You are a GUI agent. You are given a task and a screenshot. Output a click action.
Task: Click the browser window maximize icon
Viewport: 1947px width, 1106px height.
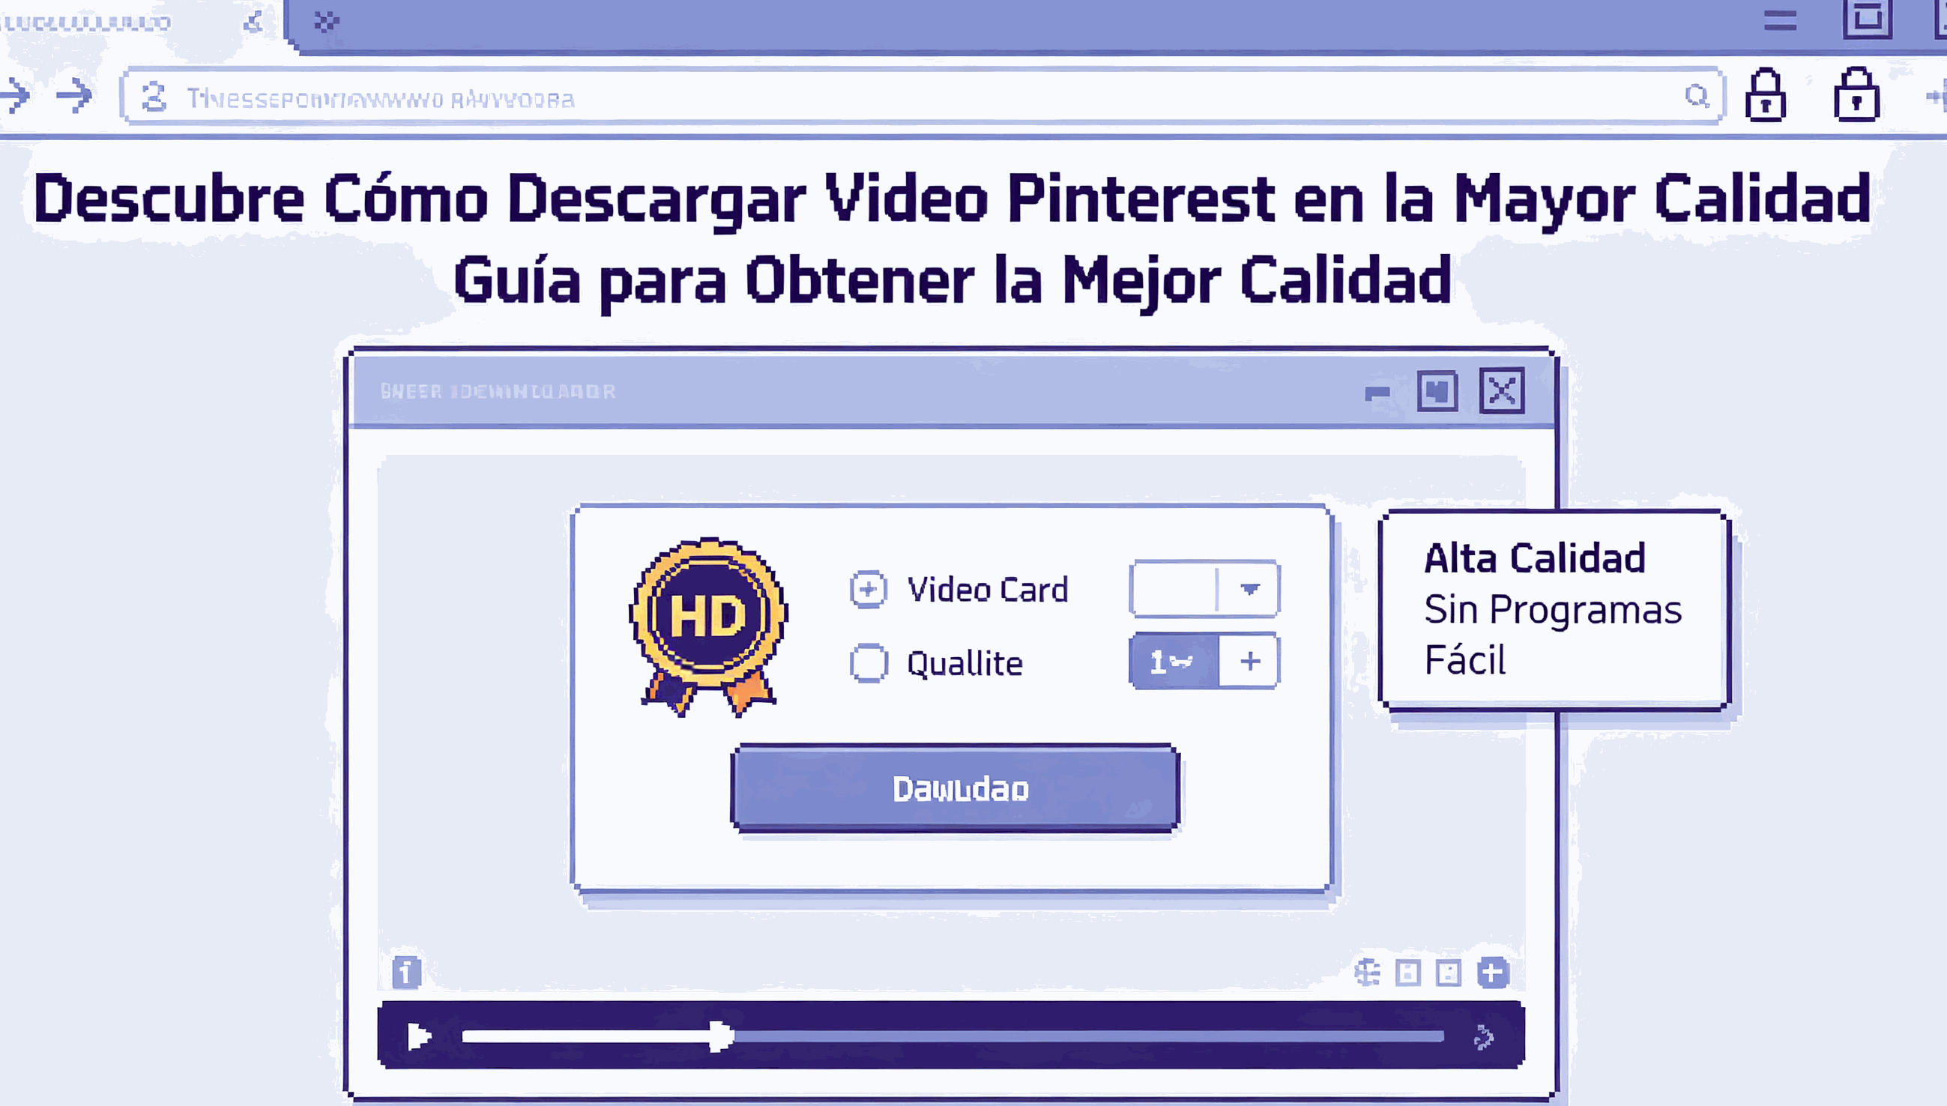(x=1868, y=18)
